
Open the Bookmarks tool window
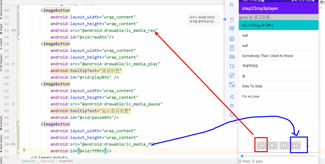pyautogui.click(x=1, y=123)
